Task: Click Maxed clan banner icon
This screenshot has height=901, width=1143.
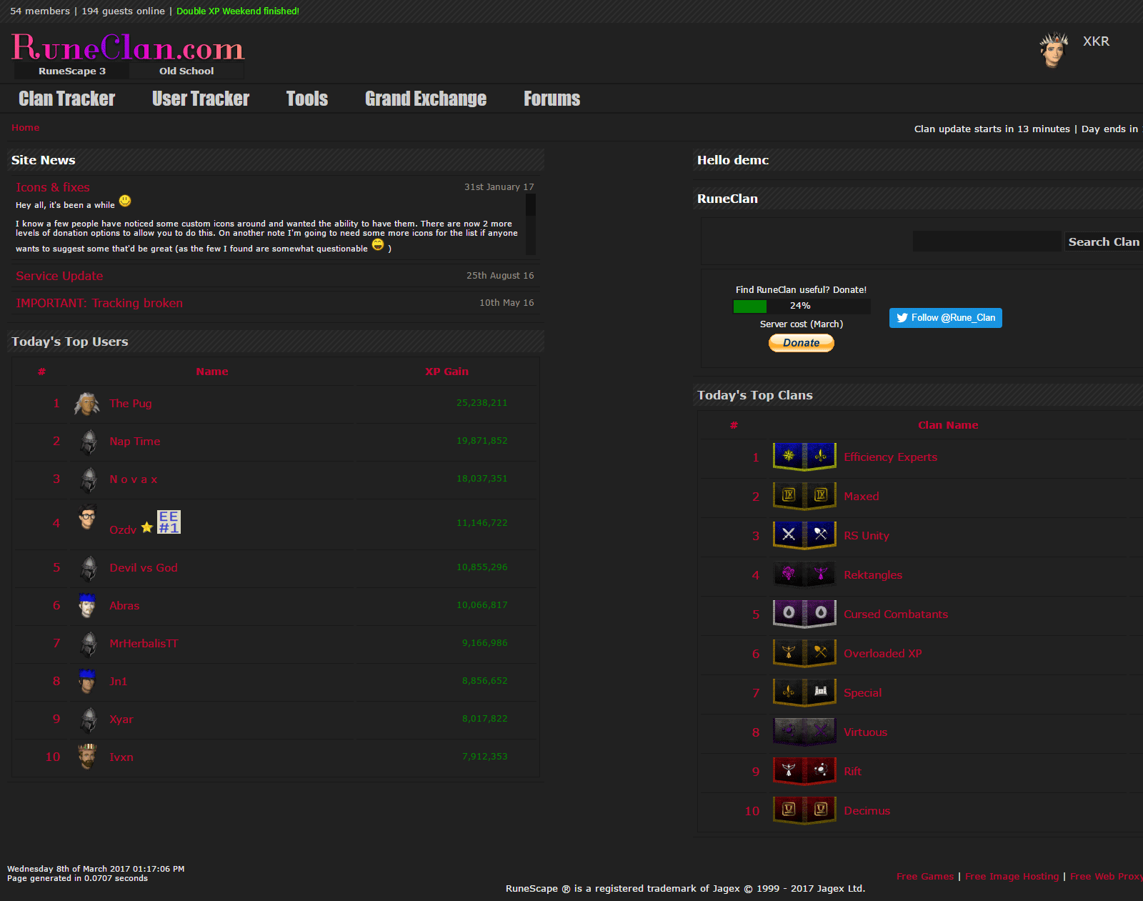Action: tap(804, 496)
